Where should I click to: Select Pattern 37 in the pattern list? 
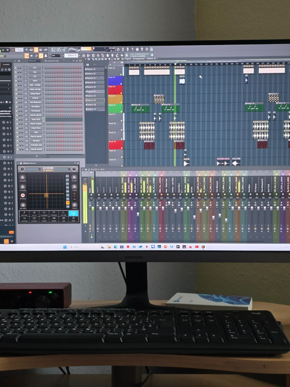[x=91, y=109]
